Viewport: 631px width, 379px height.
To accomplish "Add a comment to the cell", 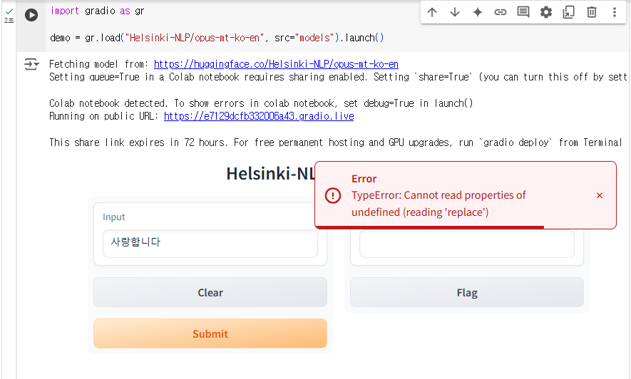I will [x=523, y=12].
